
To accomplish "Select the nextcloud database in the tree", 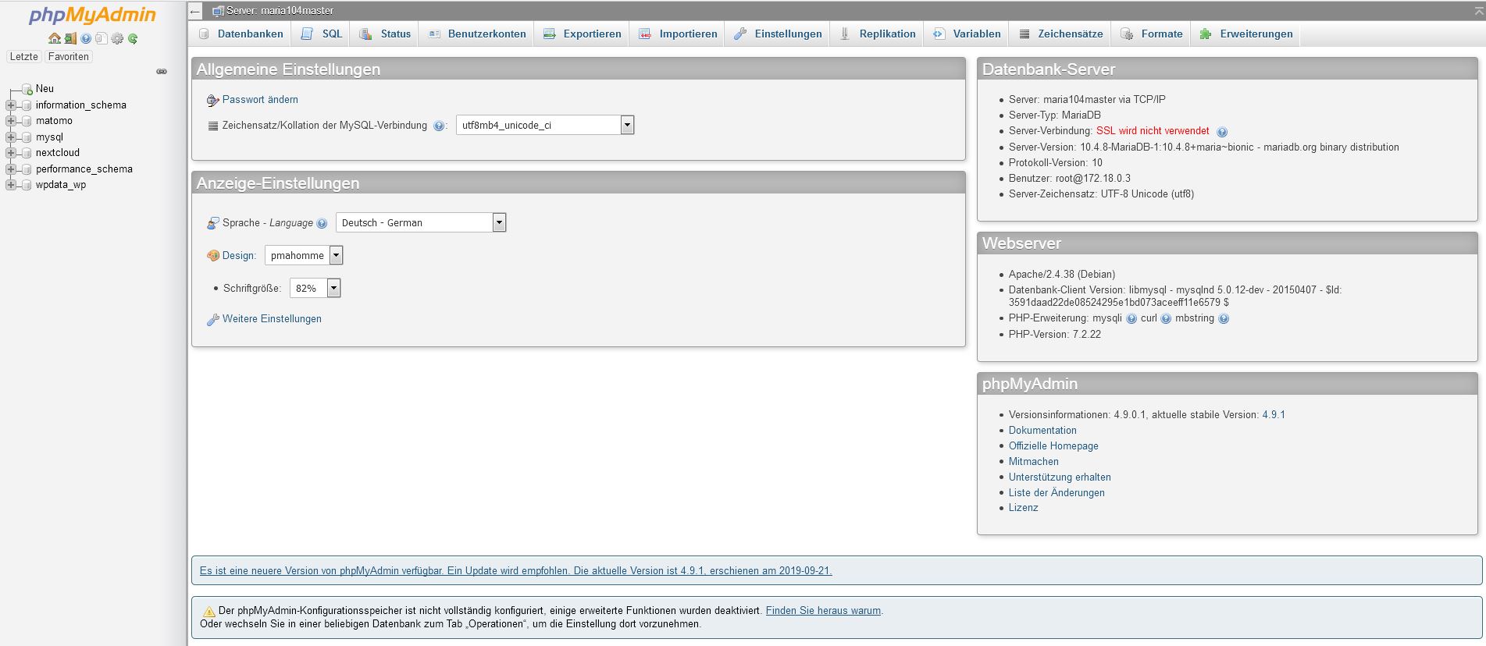I will [x=58, y=153].
